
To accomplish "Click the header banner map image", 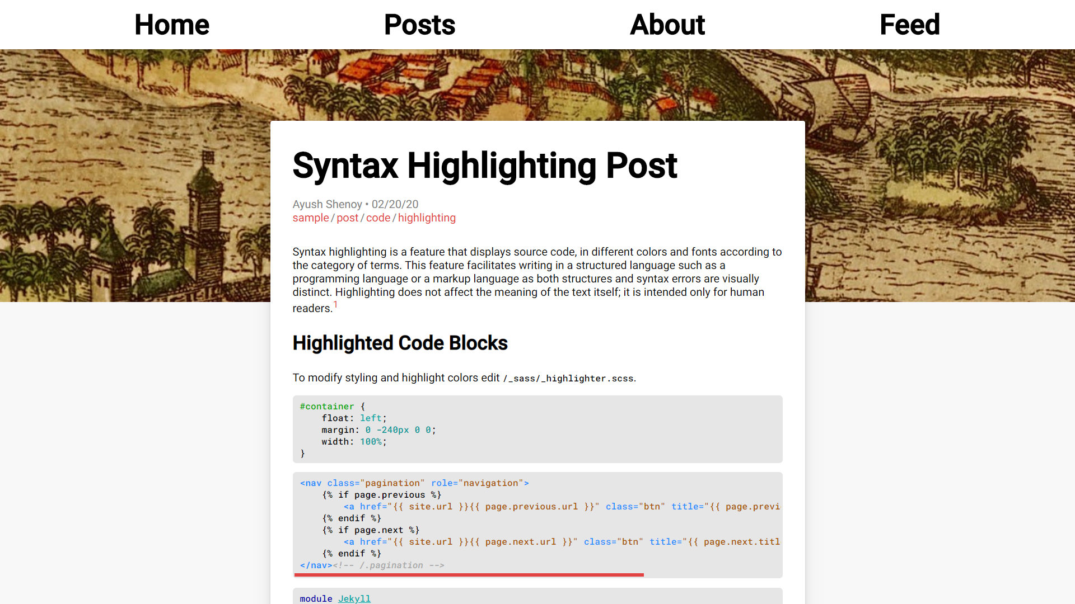I will pyautogui.click(x=134, y=168).
